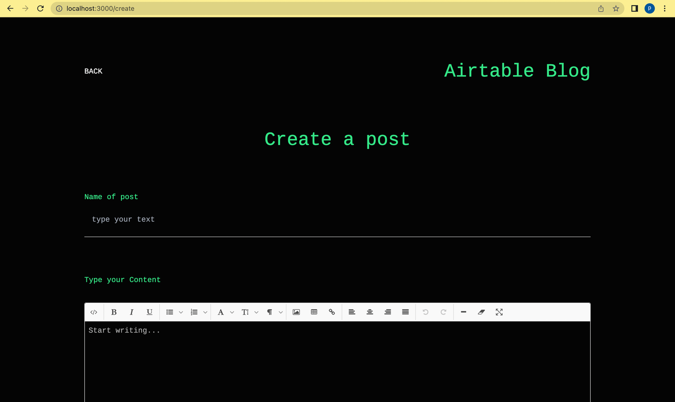Toggle fullscreen editor mode

point(499,312)
